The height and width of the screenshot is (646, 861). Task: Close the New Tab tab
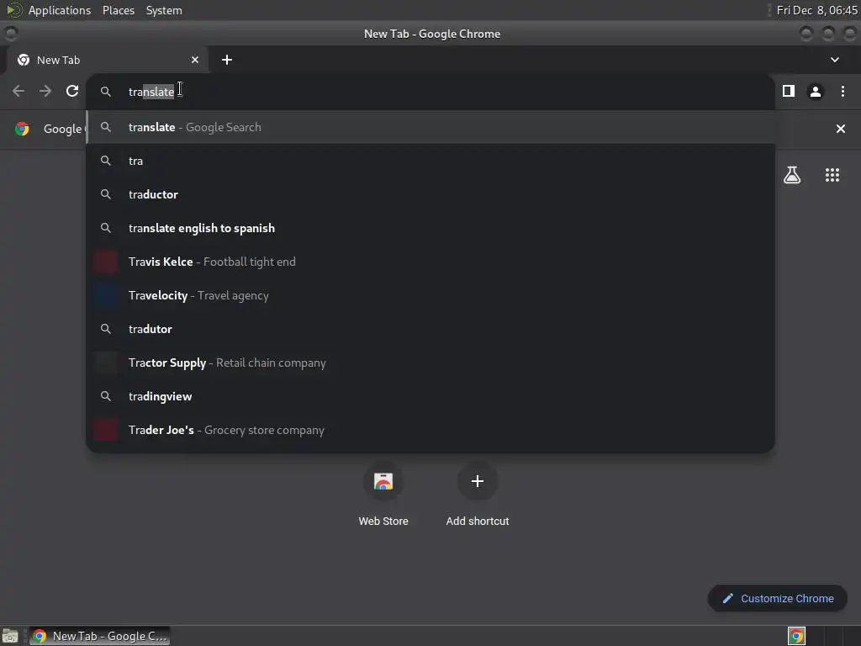click(195, 60)
